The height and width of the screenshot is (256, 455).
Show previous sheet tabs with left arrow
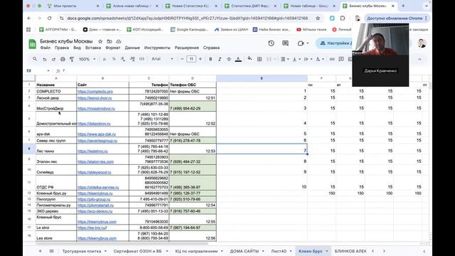coord(373,251)
